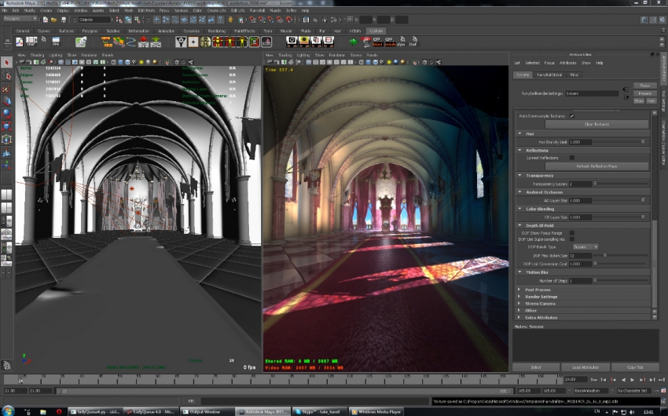Click the attribute editor input connection arrow icon
Screen dimensions: 668x416
click(626, 89)
